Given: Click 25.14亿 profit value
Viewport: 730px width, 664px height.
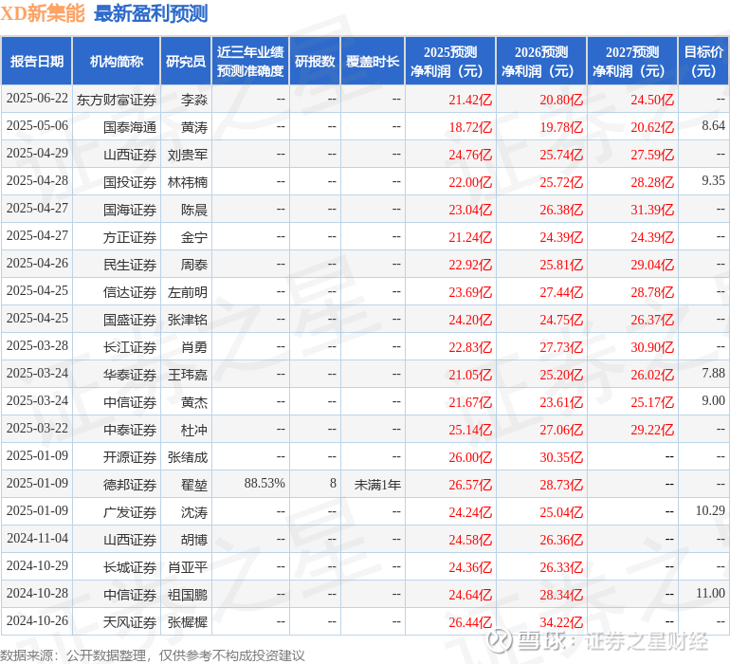Looking at the screenshot, I should pyautogui.click(x=470, y=430).
